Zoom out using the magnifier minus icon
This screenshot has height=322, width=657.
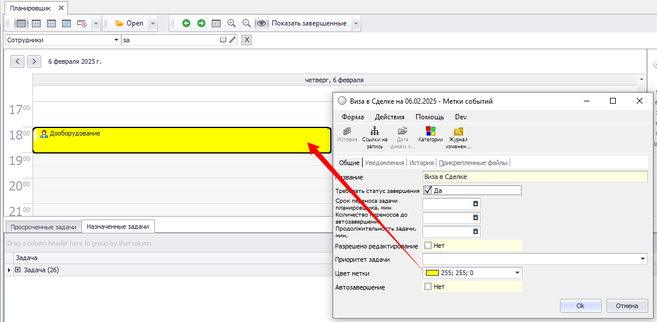tap(246, 23)
